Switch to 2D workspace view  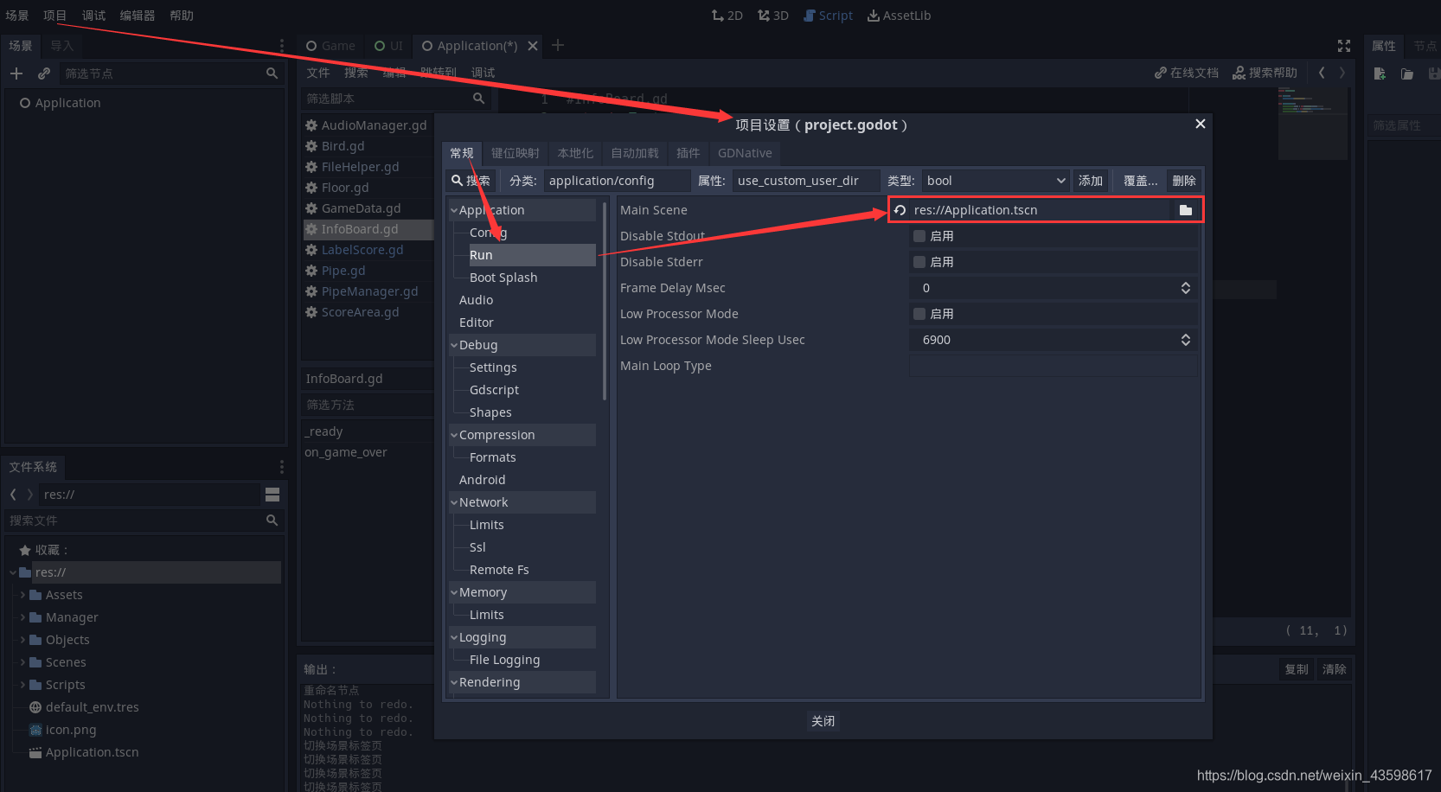[x=727, y=16]
